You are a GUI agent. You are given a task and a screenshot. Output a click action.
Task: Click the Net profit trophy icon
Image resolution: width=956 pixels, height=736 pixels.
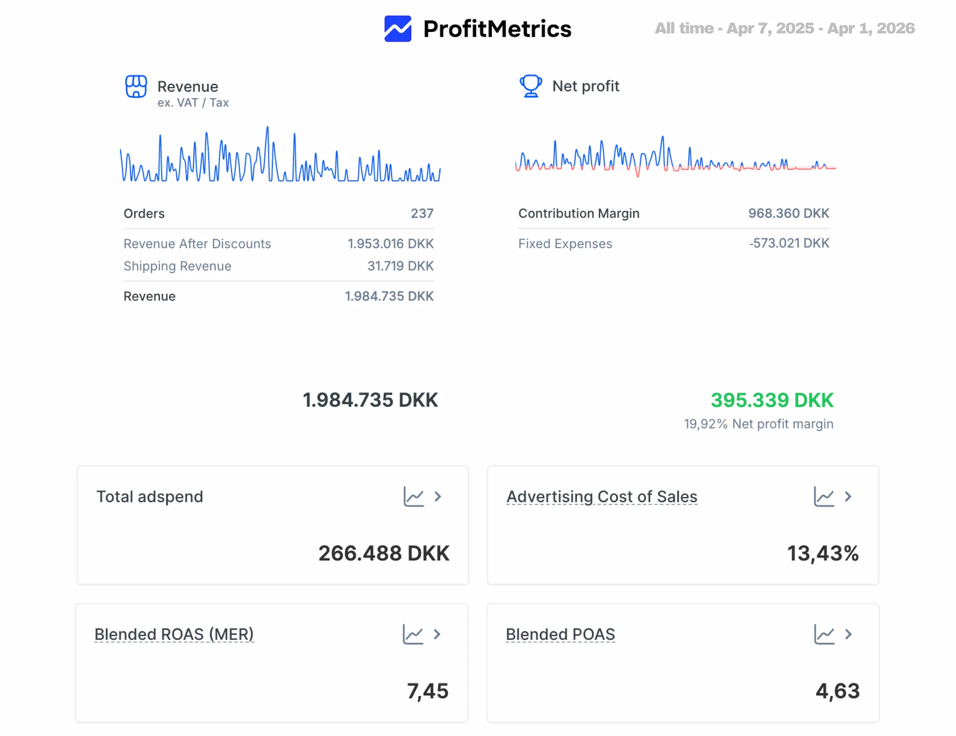(x=531, y=86)
